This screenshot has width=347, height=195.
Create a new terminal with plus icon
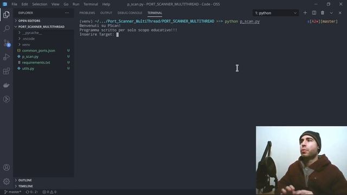click(305, 13)
